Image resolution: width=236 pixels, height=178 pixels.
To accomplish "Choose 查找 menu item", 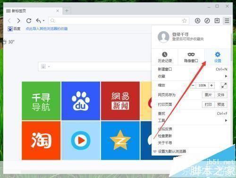I will (x=192, y=113).
